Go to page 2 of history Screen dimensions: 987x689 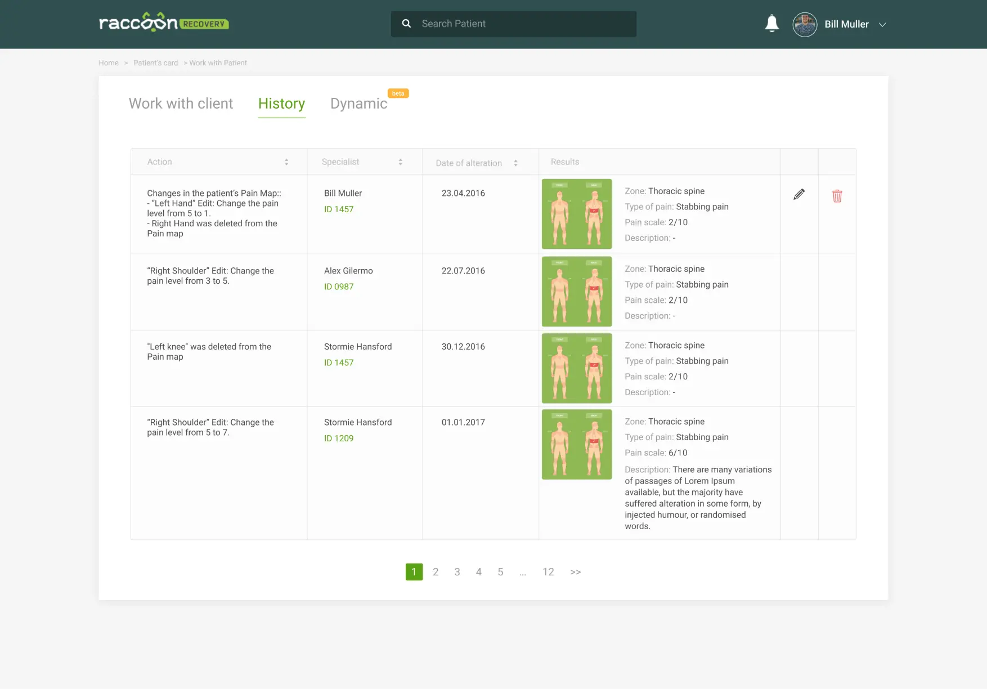436,572
